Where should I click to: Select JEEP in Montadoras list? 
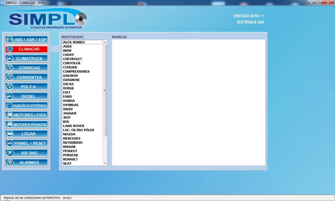pos(82,117)
